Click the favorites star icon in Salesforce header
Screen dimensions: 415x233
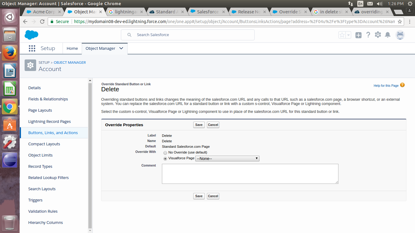tap(342, 35)
